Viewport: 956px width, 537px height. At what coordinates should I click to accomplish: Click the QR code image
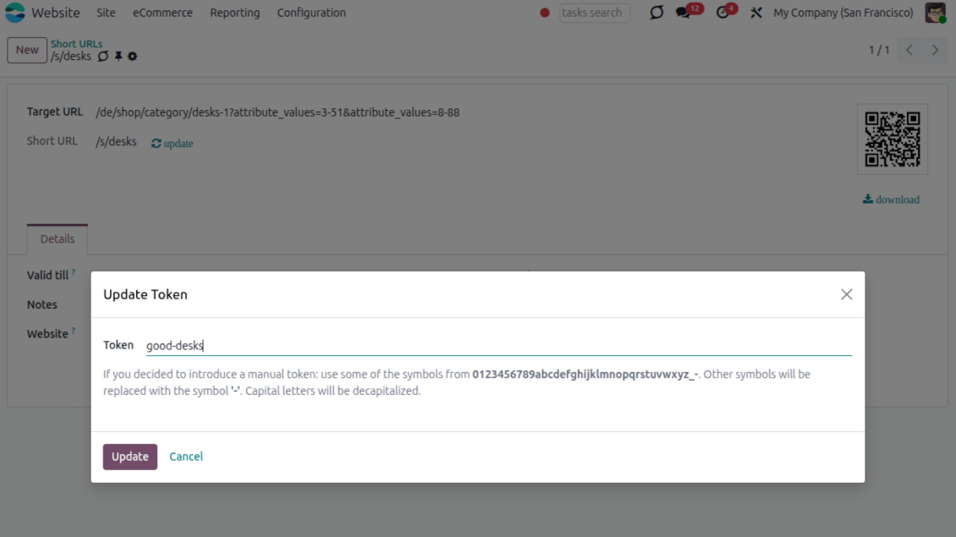(892, 139)
